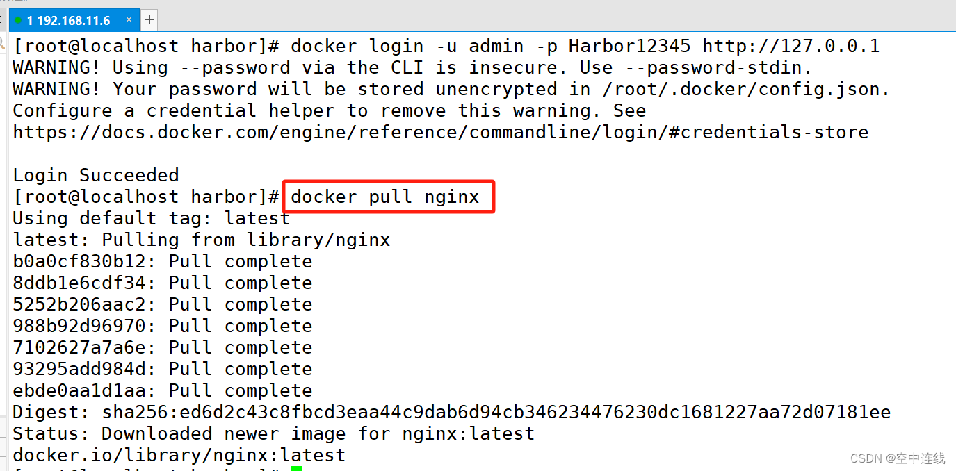The image size is (956, 471).
Task: Click the green terminal cursor block
Action: point(295,468)
